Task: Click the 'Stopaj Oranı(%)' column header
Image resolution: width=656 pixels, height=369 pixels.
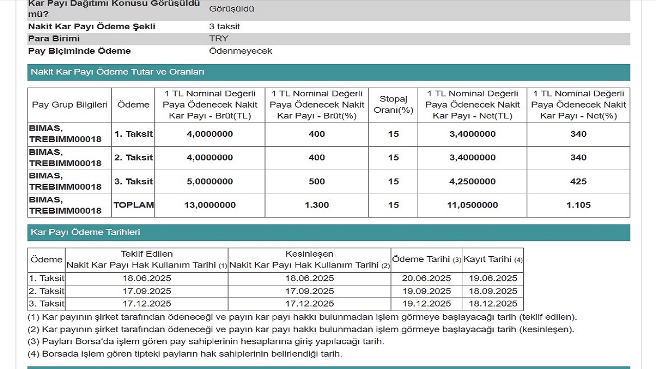Action: coord(393,105)
